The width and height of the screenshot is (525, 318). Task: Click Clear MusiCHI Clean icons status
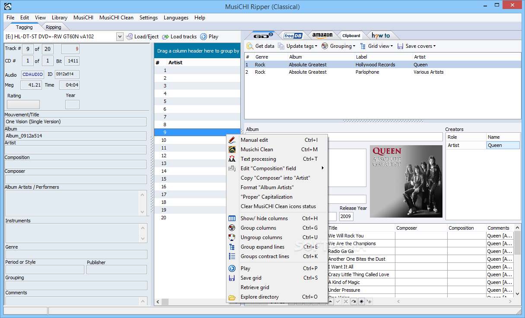[x=277, y=206]
